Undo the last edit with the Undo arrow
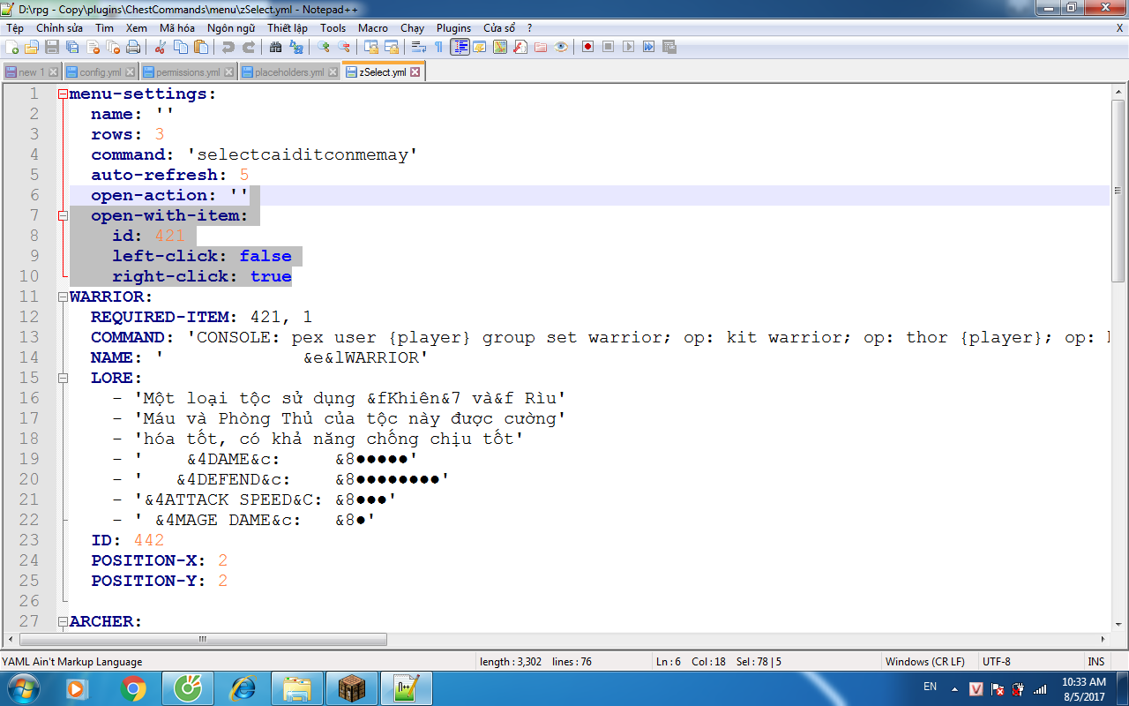Screen dimensions: 1129x706 [x=228, y=47]
